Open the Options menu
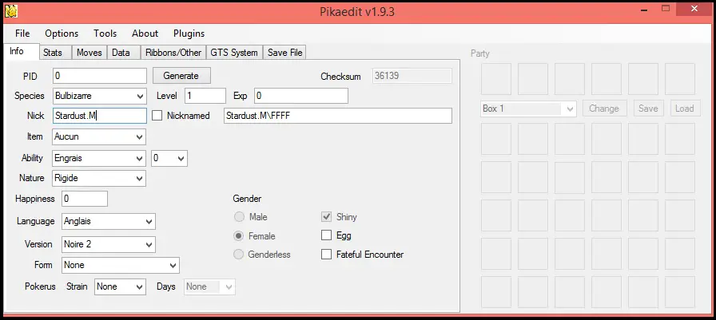716x320 pixels. click(x=62, y=34)
